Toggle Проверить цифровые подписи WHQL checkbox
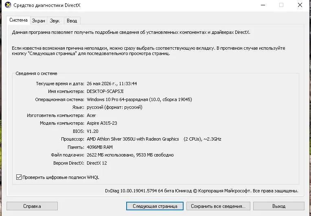 pyautogui.click(x=19, y=177)
